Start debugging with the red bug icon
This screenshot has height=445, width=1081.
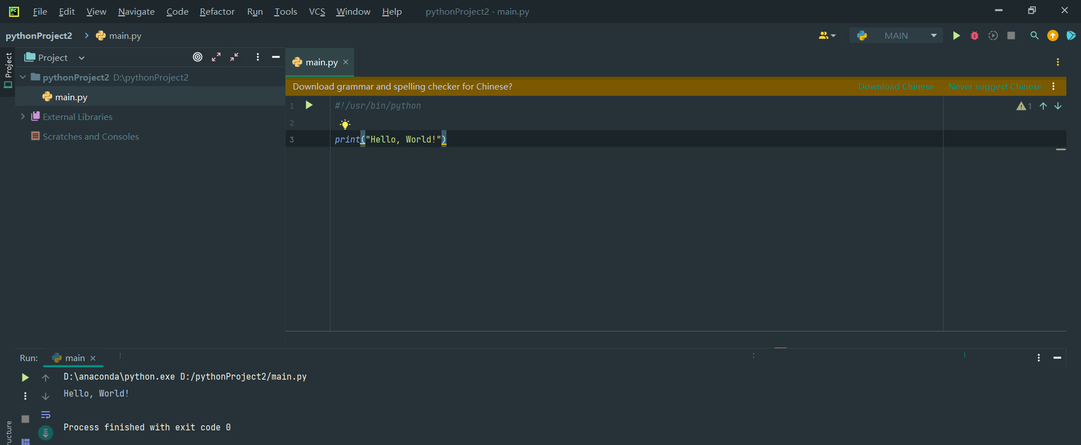pyautogui.click(x=975, y=35)
